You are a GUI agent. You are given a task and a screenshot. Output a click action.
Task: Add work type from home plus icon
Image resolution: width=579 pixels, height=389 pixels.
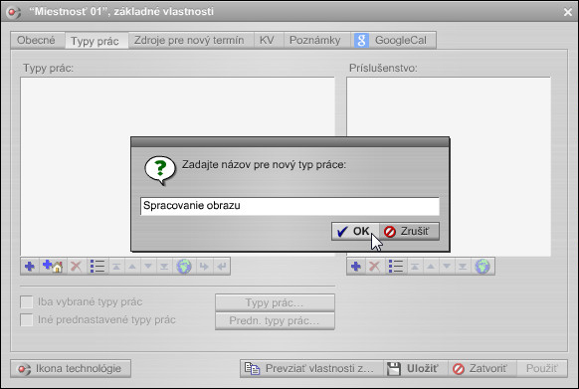click(53, 266)
